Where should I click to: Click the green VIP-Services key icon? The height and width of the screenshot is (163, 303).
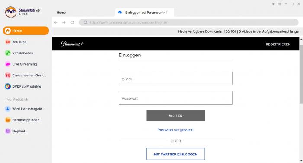click(7, 53)
